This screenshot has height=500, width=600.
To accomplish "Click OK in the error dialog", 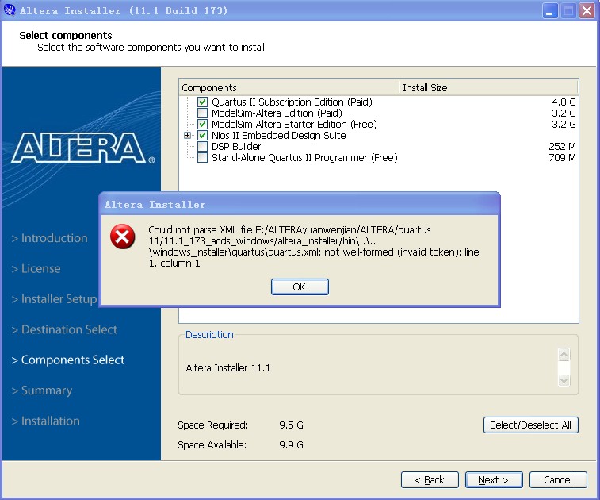I will click(x=300, y=287).
